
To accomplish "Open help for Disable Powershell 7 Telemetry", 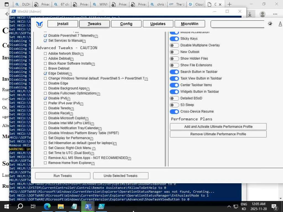I will coord(96,36).
